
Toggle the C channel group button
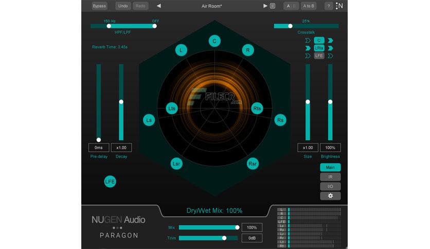(x=319, y=40)
